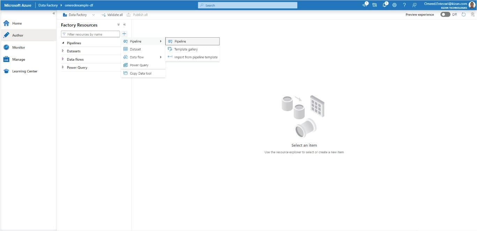Click the help question mark icon
Image resolution: width=477 pixels, height=231 pixels.
[404, 5]
